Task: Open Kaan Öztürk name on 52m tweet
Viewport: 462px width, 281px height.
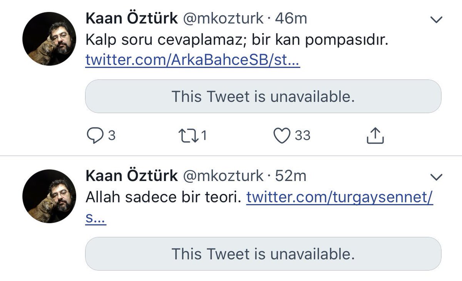Action: (x=131, y=176)
